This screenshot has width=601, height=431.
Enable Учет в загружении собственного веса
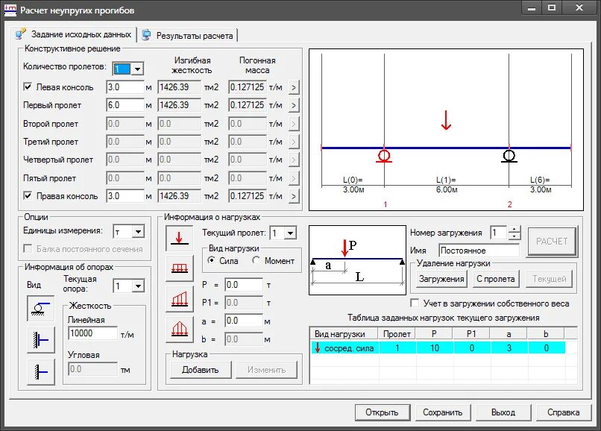415,303
